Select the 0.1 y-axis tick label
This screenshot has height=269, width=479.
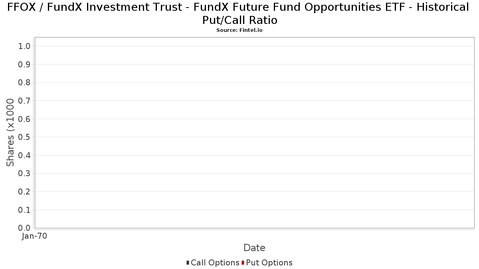tap(24, 210)
